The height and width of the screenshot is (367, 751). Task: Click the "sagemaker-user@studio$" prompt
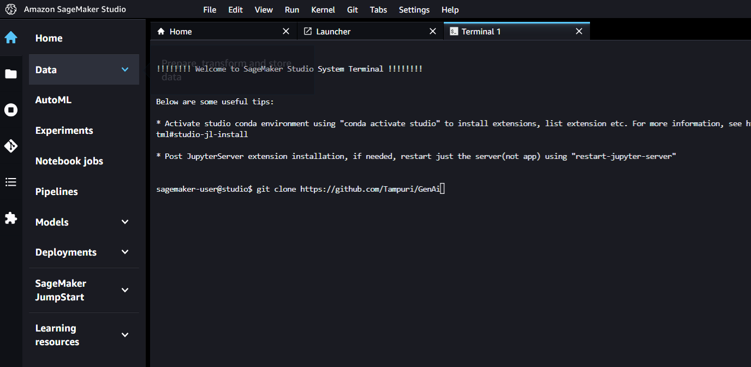point(204,189)
